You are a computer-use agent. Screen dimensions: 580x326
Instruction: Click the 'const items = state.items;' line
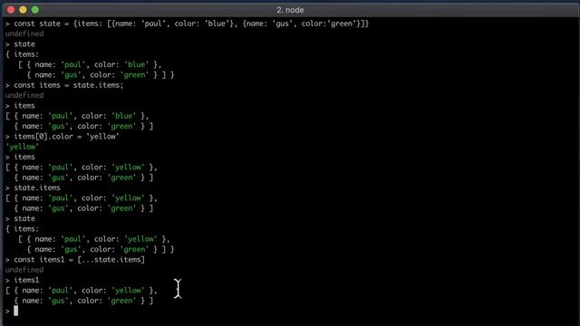pyautogui.click(x=64, y=85)
